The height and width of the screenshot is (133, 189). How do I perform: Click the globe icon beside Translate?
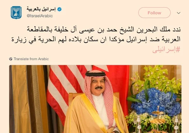click(x=11, y=59)
